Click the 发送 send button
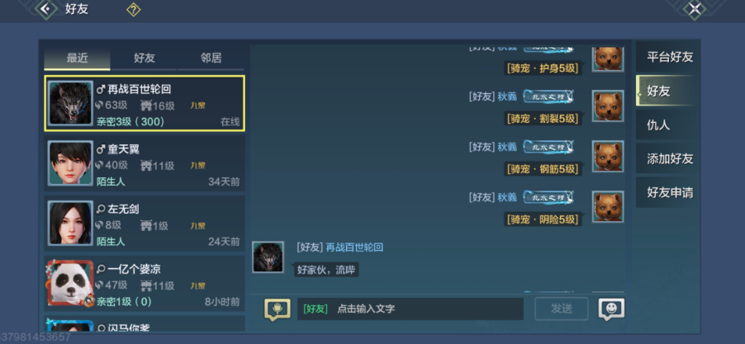 coord(562,309)
